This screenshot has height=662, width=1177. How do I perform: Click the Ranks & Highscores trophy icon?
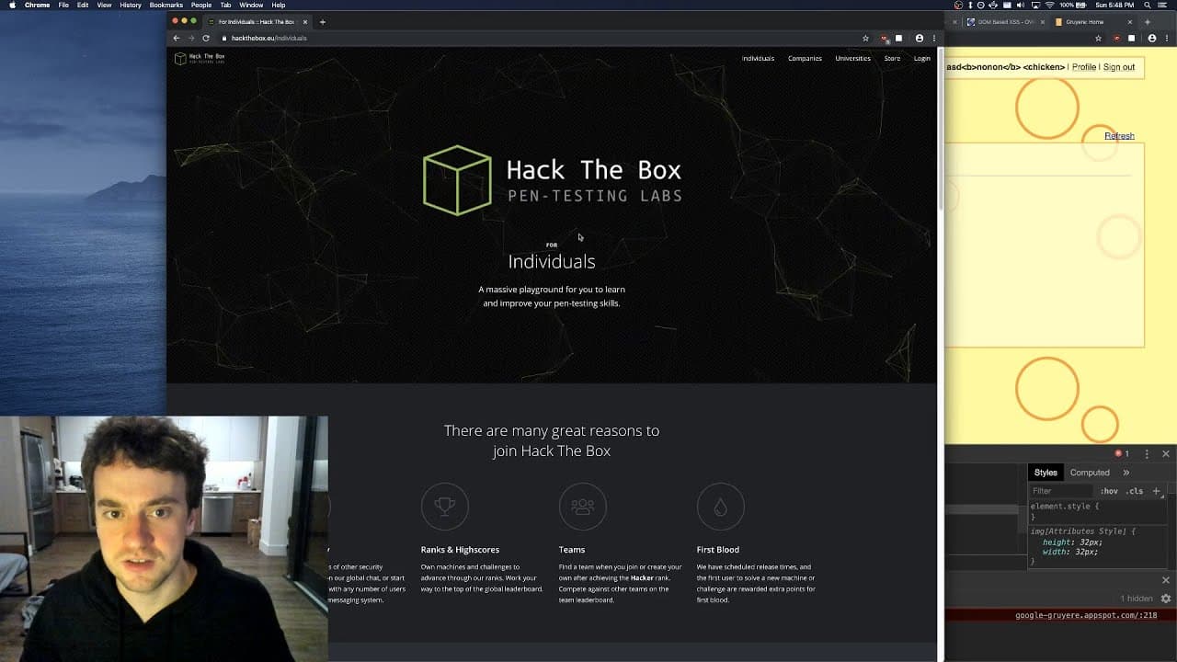[x=445, y=506]
